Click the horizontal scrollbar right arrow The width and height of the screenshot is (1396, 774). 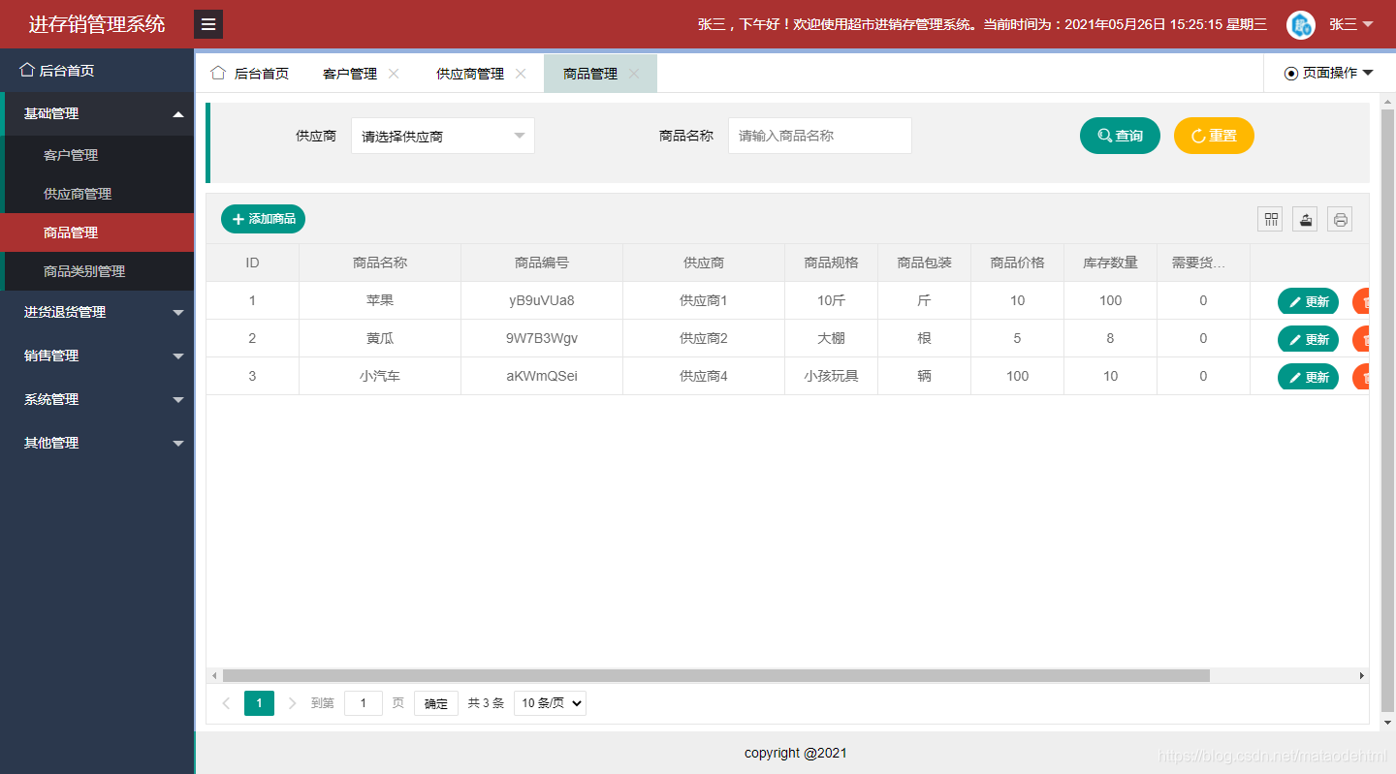click(x=1361, y=675)
